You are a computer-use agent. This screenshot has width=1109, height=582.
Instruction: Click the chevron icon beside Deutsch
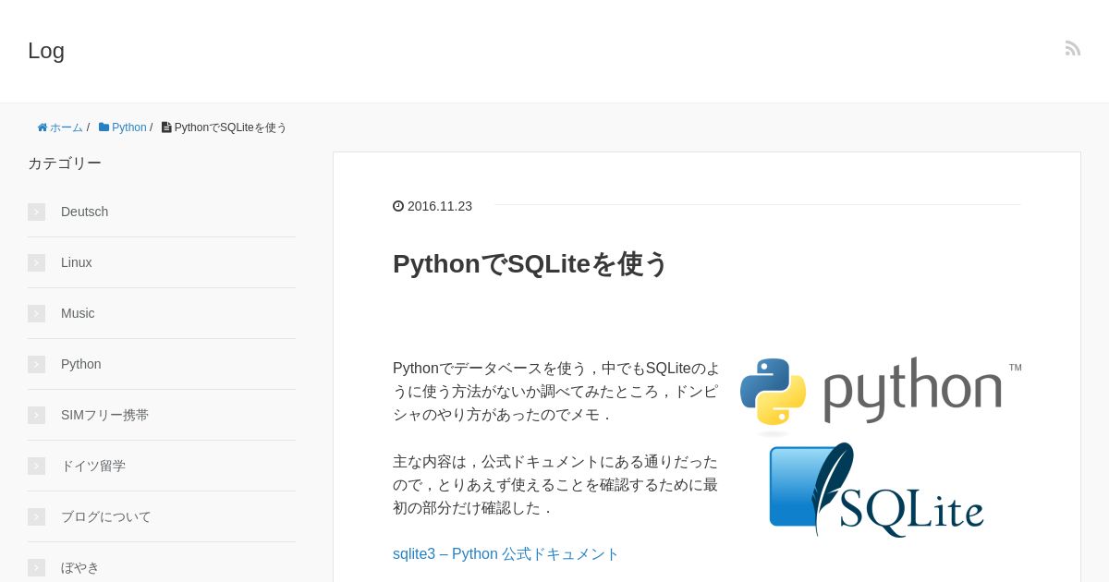36,212
